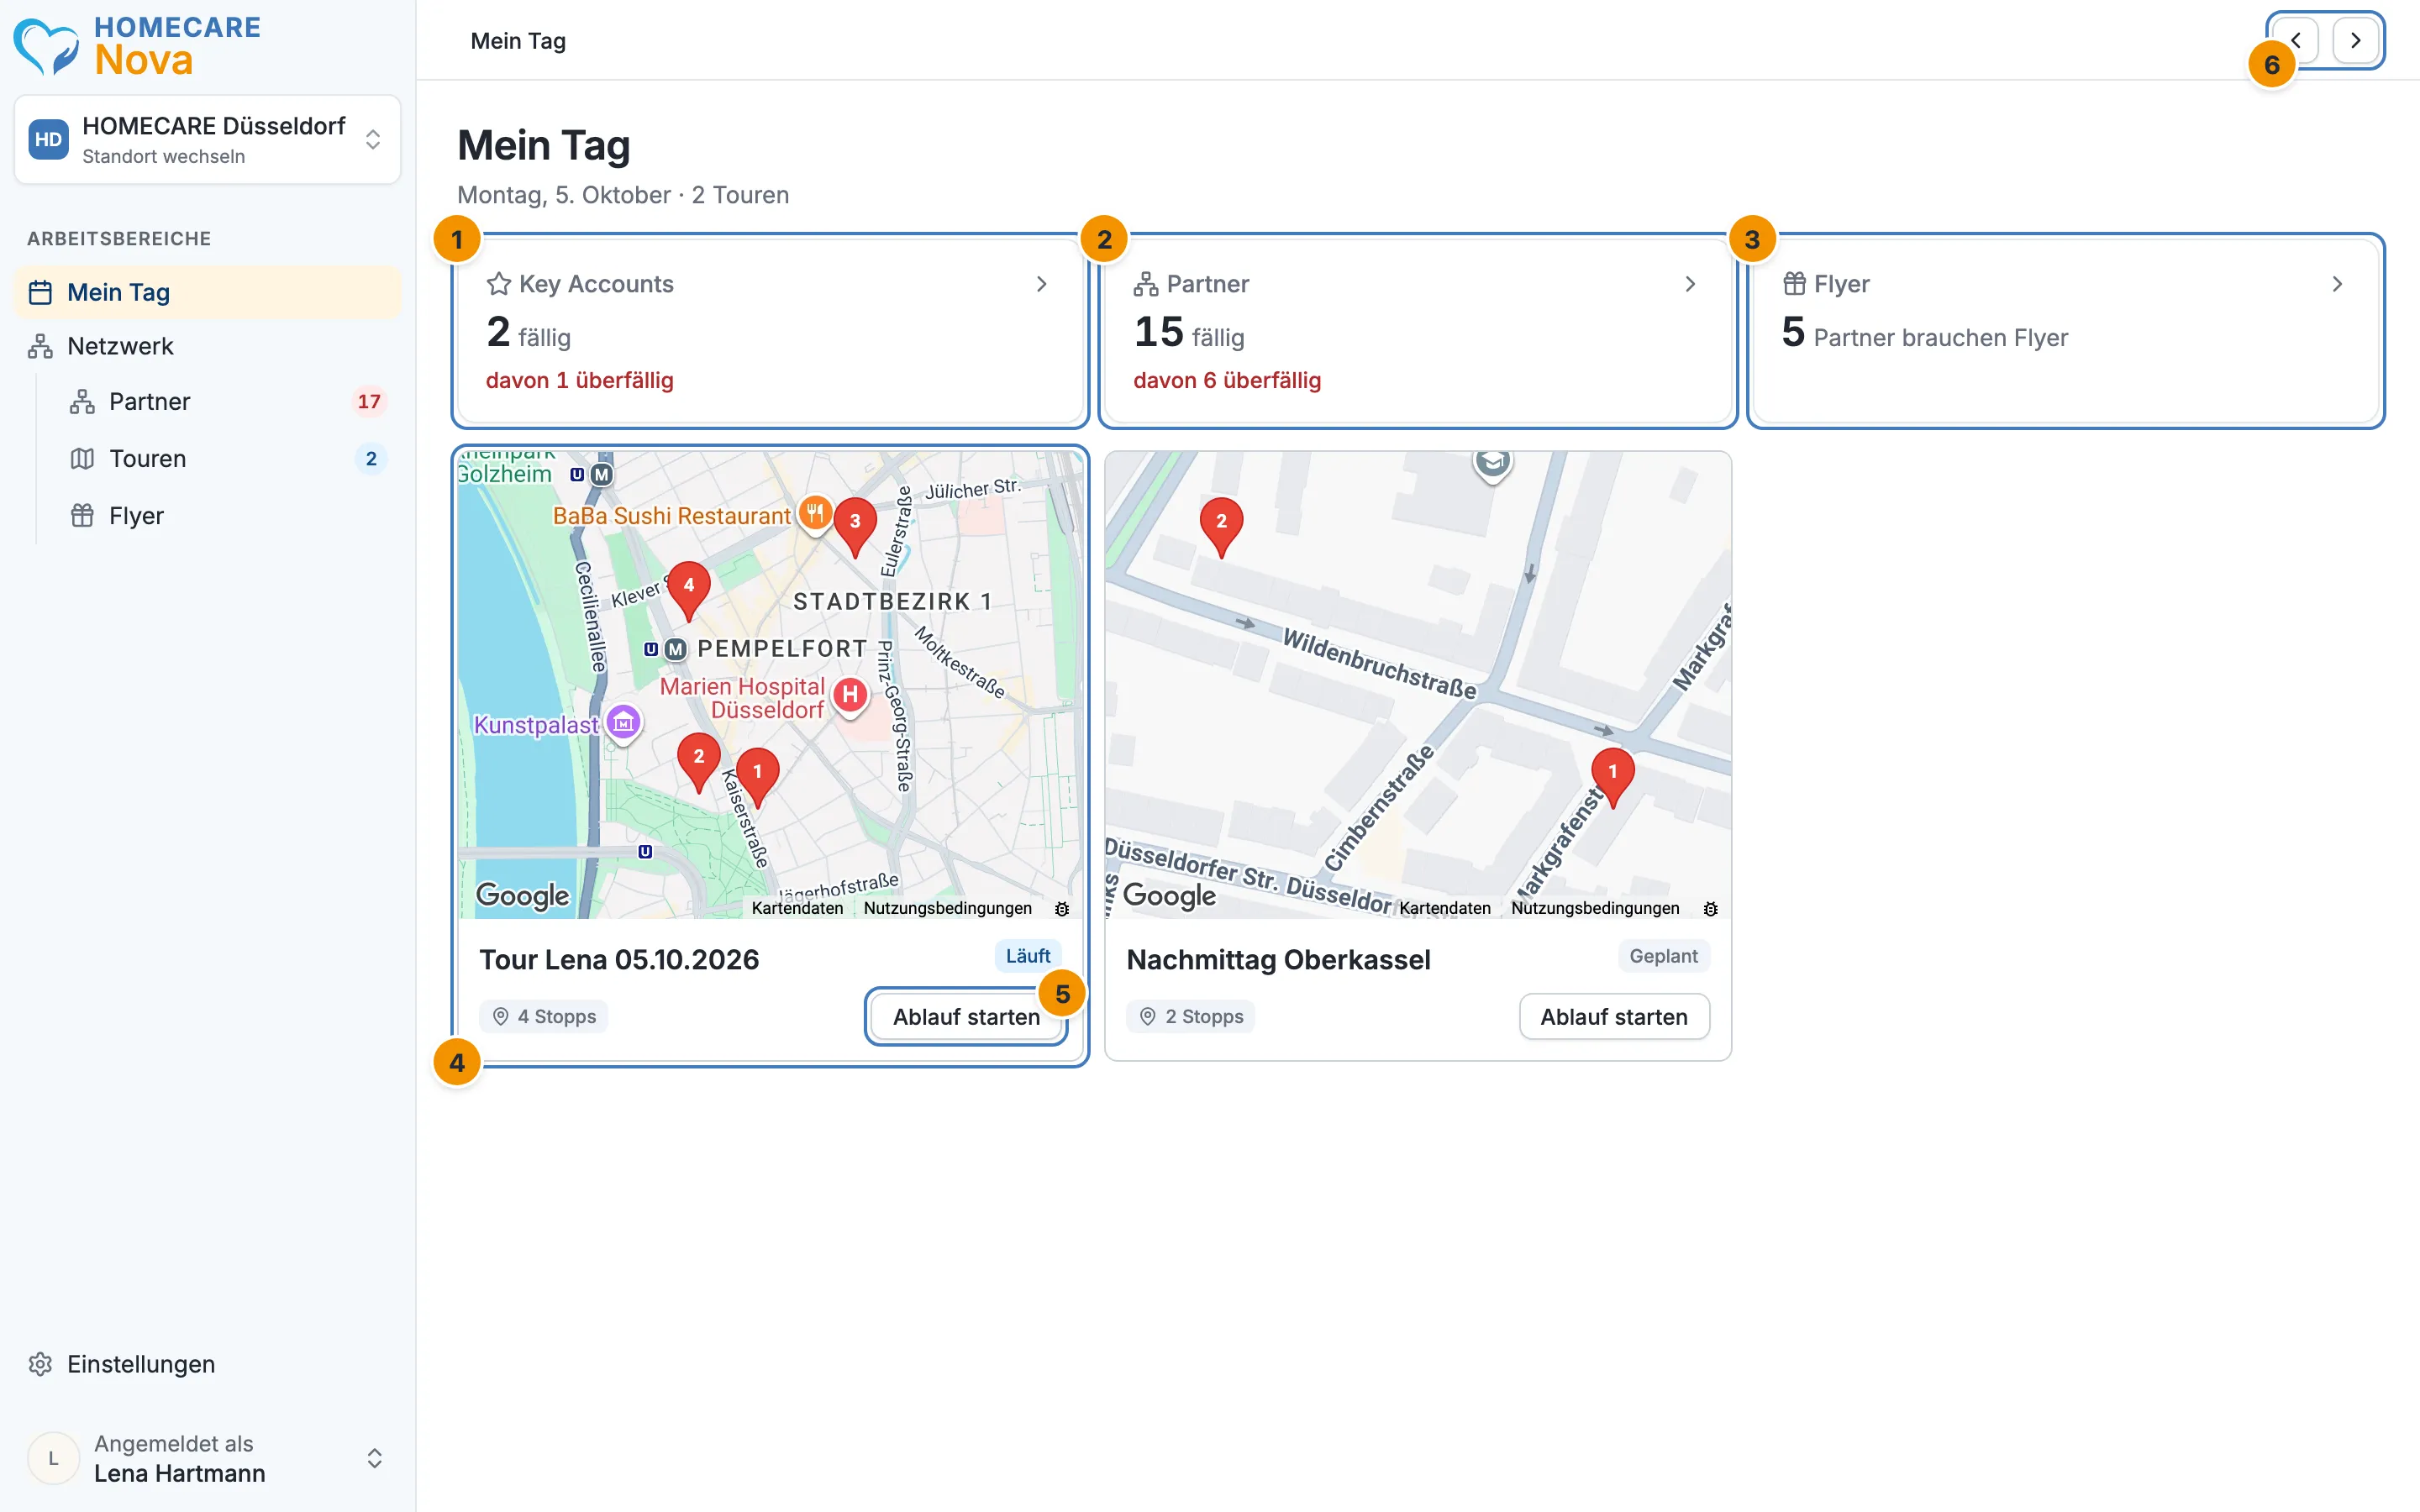This screenshot has height=1512, width=2420.
Task: Click the Kunstpalast museum marker
Action: pos(623,722)
